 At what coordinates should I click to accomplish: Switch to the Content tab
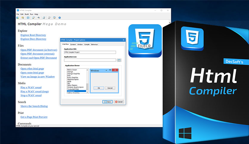coord(73,44)
